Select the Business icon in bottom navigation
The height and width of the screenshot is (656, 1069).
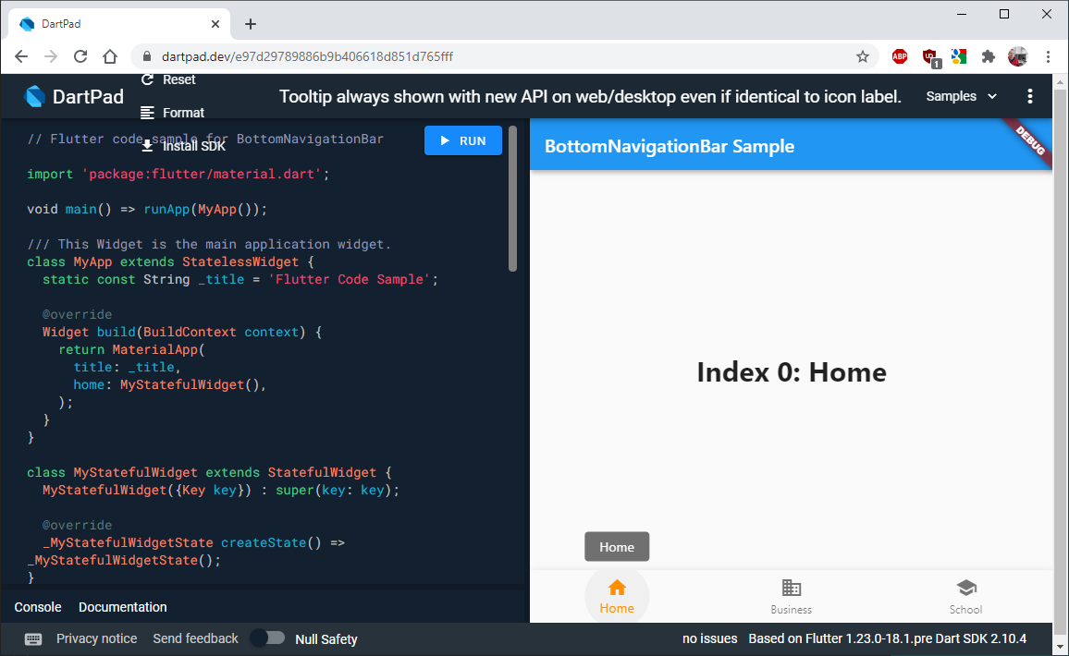[791, 586]
